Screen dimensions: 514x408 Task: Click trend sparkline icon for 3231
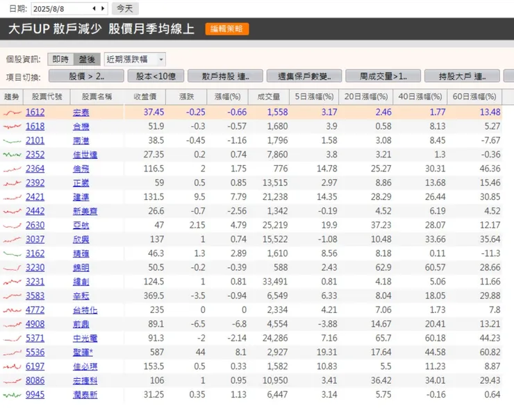coord(12,282)
